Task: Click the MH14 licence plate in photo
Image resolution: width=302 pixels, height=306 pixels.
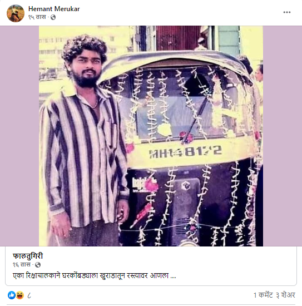Action: coord(185,151)
